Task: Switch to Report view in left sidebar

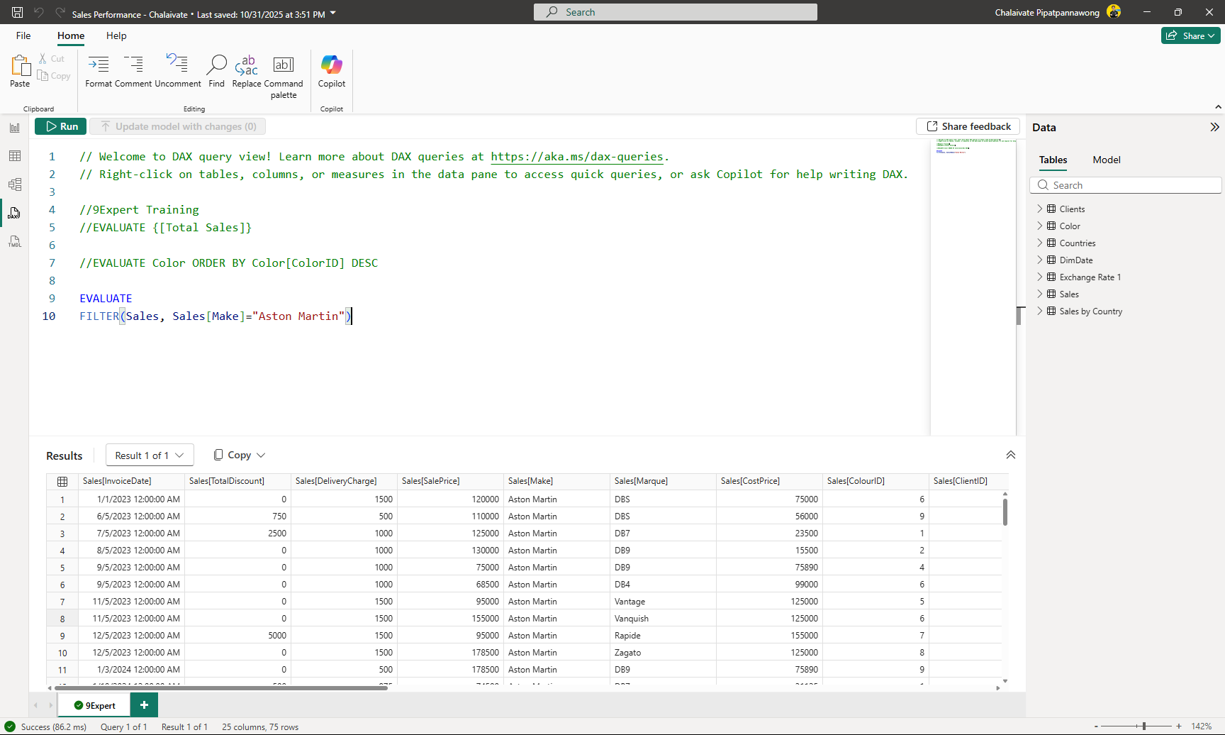Action: tap(14, 127)
